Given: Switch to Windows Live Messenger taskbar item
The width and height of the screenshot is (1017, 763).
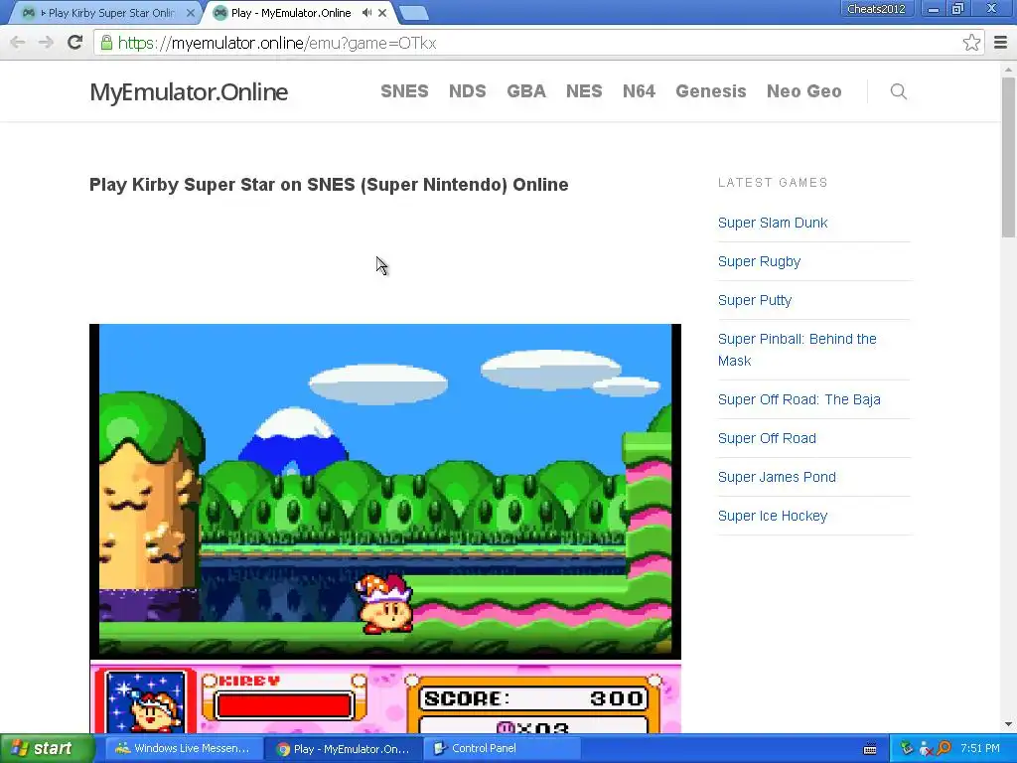Looking at the screenshot, I should [182, 748].
